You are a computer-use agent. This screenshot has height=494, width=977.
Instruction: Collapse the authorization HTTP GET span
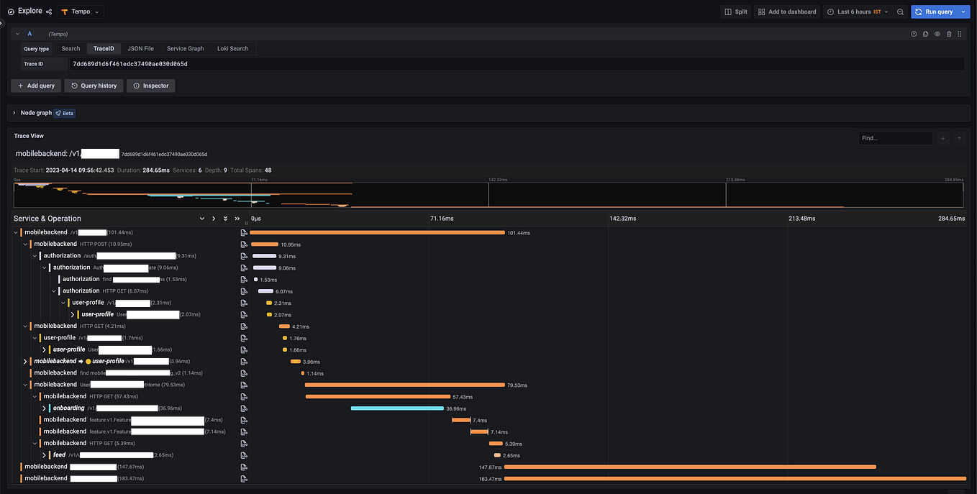coord(53,291)
